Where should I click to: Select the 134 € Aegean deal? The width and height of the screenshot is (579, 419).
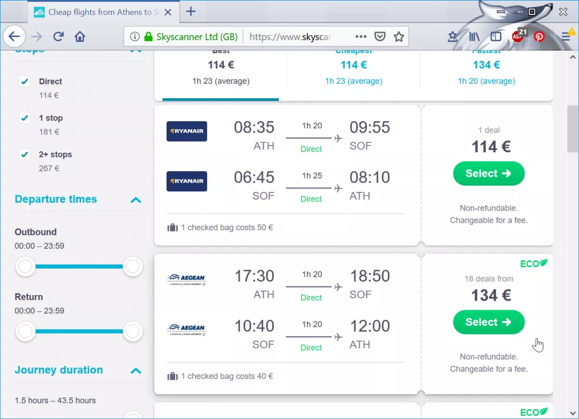pyautogui.click(x=489, y=322)
